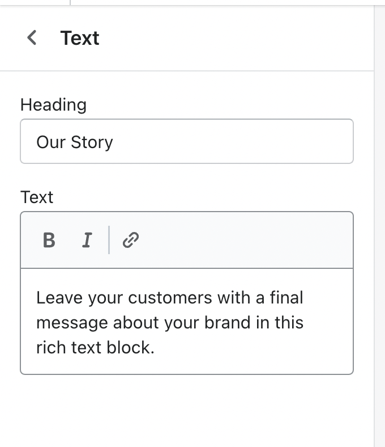Click the divider between the Italic and Link icons

(x=109, y=241)
